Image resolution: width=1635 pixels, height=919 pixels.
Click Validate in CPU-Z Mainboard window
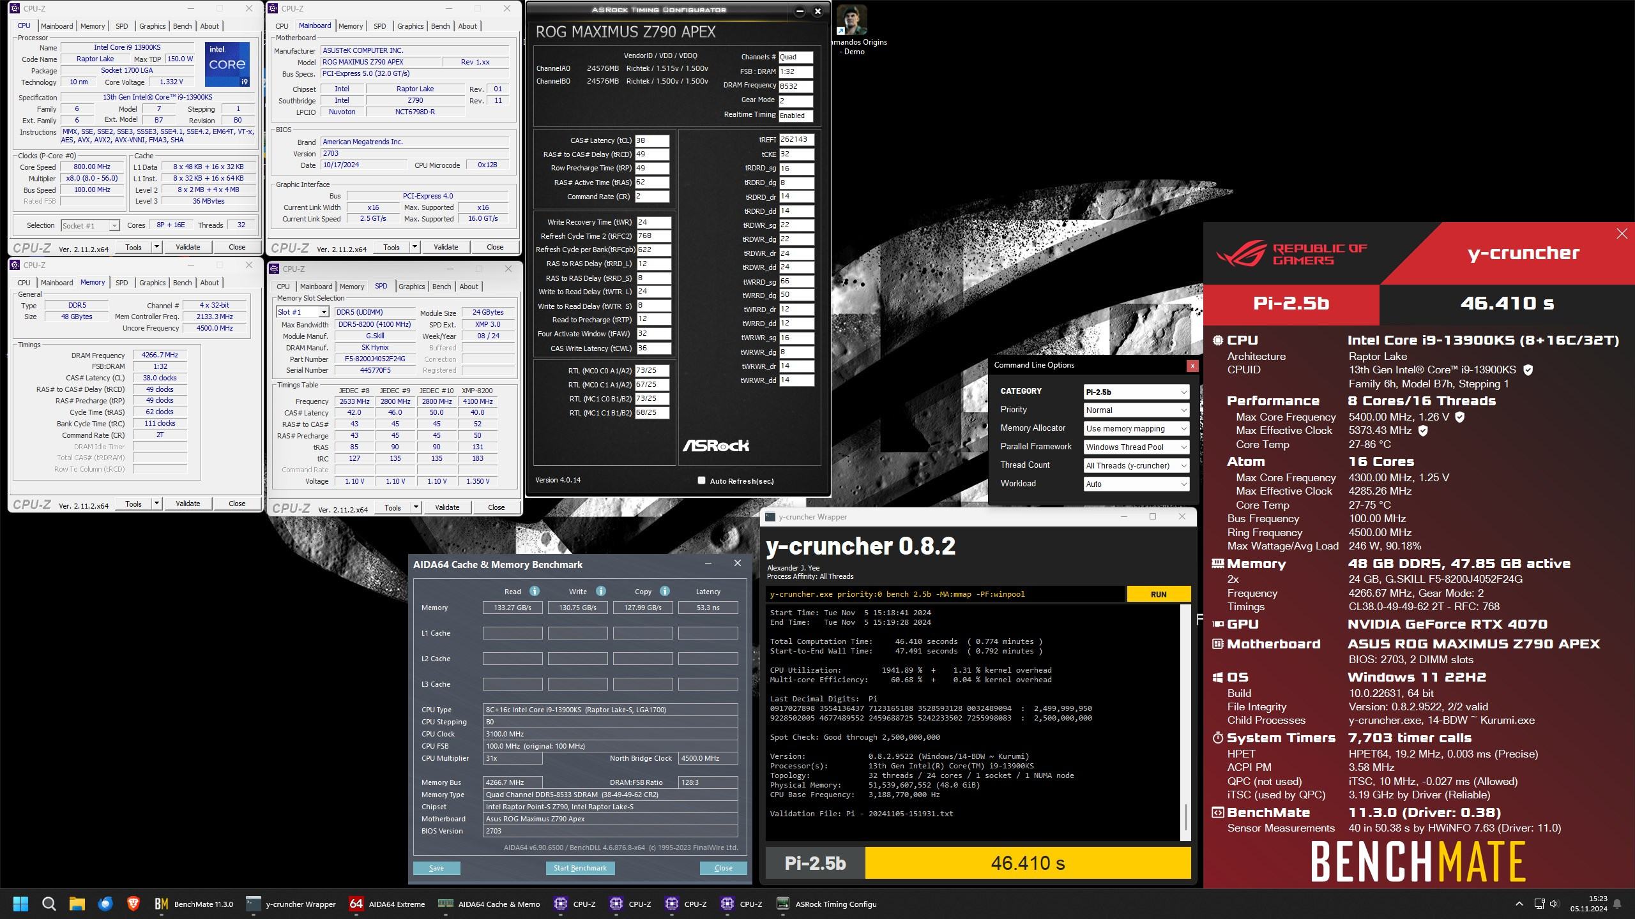click(446, 247)
